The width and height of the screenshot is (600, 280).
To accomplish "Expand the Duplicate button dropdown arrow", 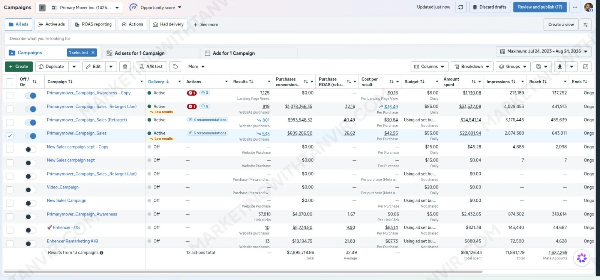I will coord(74,67).
